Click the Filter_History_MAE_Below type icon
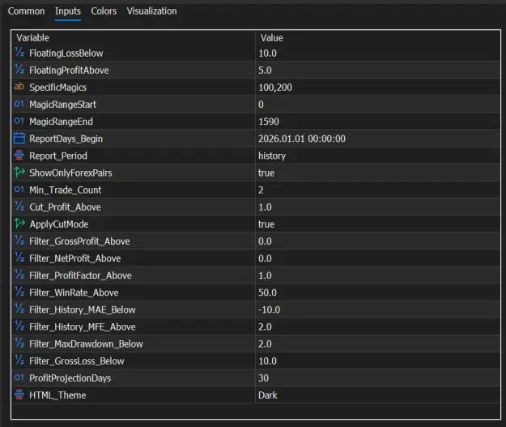506x427 pixels. click(19, 309)
